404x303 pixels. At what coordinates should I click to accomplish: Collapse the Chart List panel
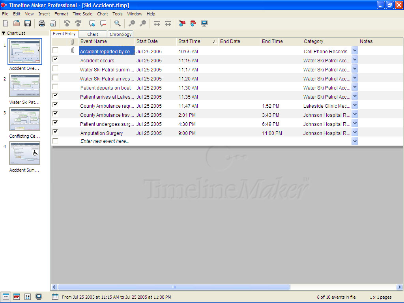pyautogui.click(x=4, y=33)
